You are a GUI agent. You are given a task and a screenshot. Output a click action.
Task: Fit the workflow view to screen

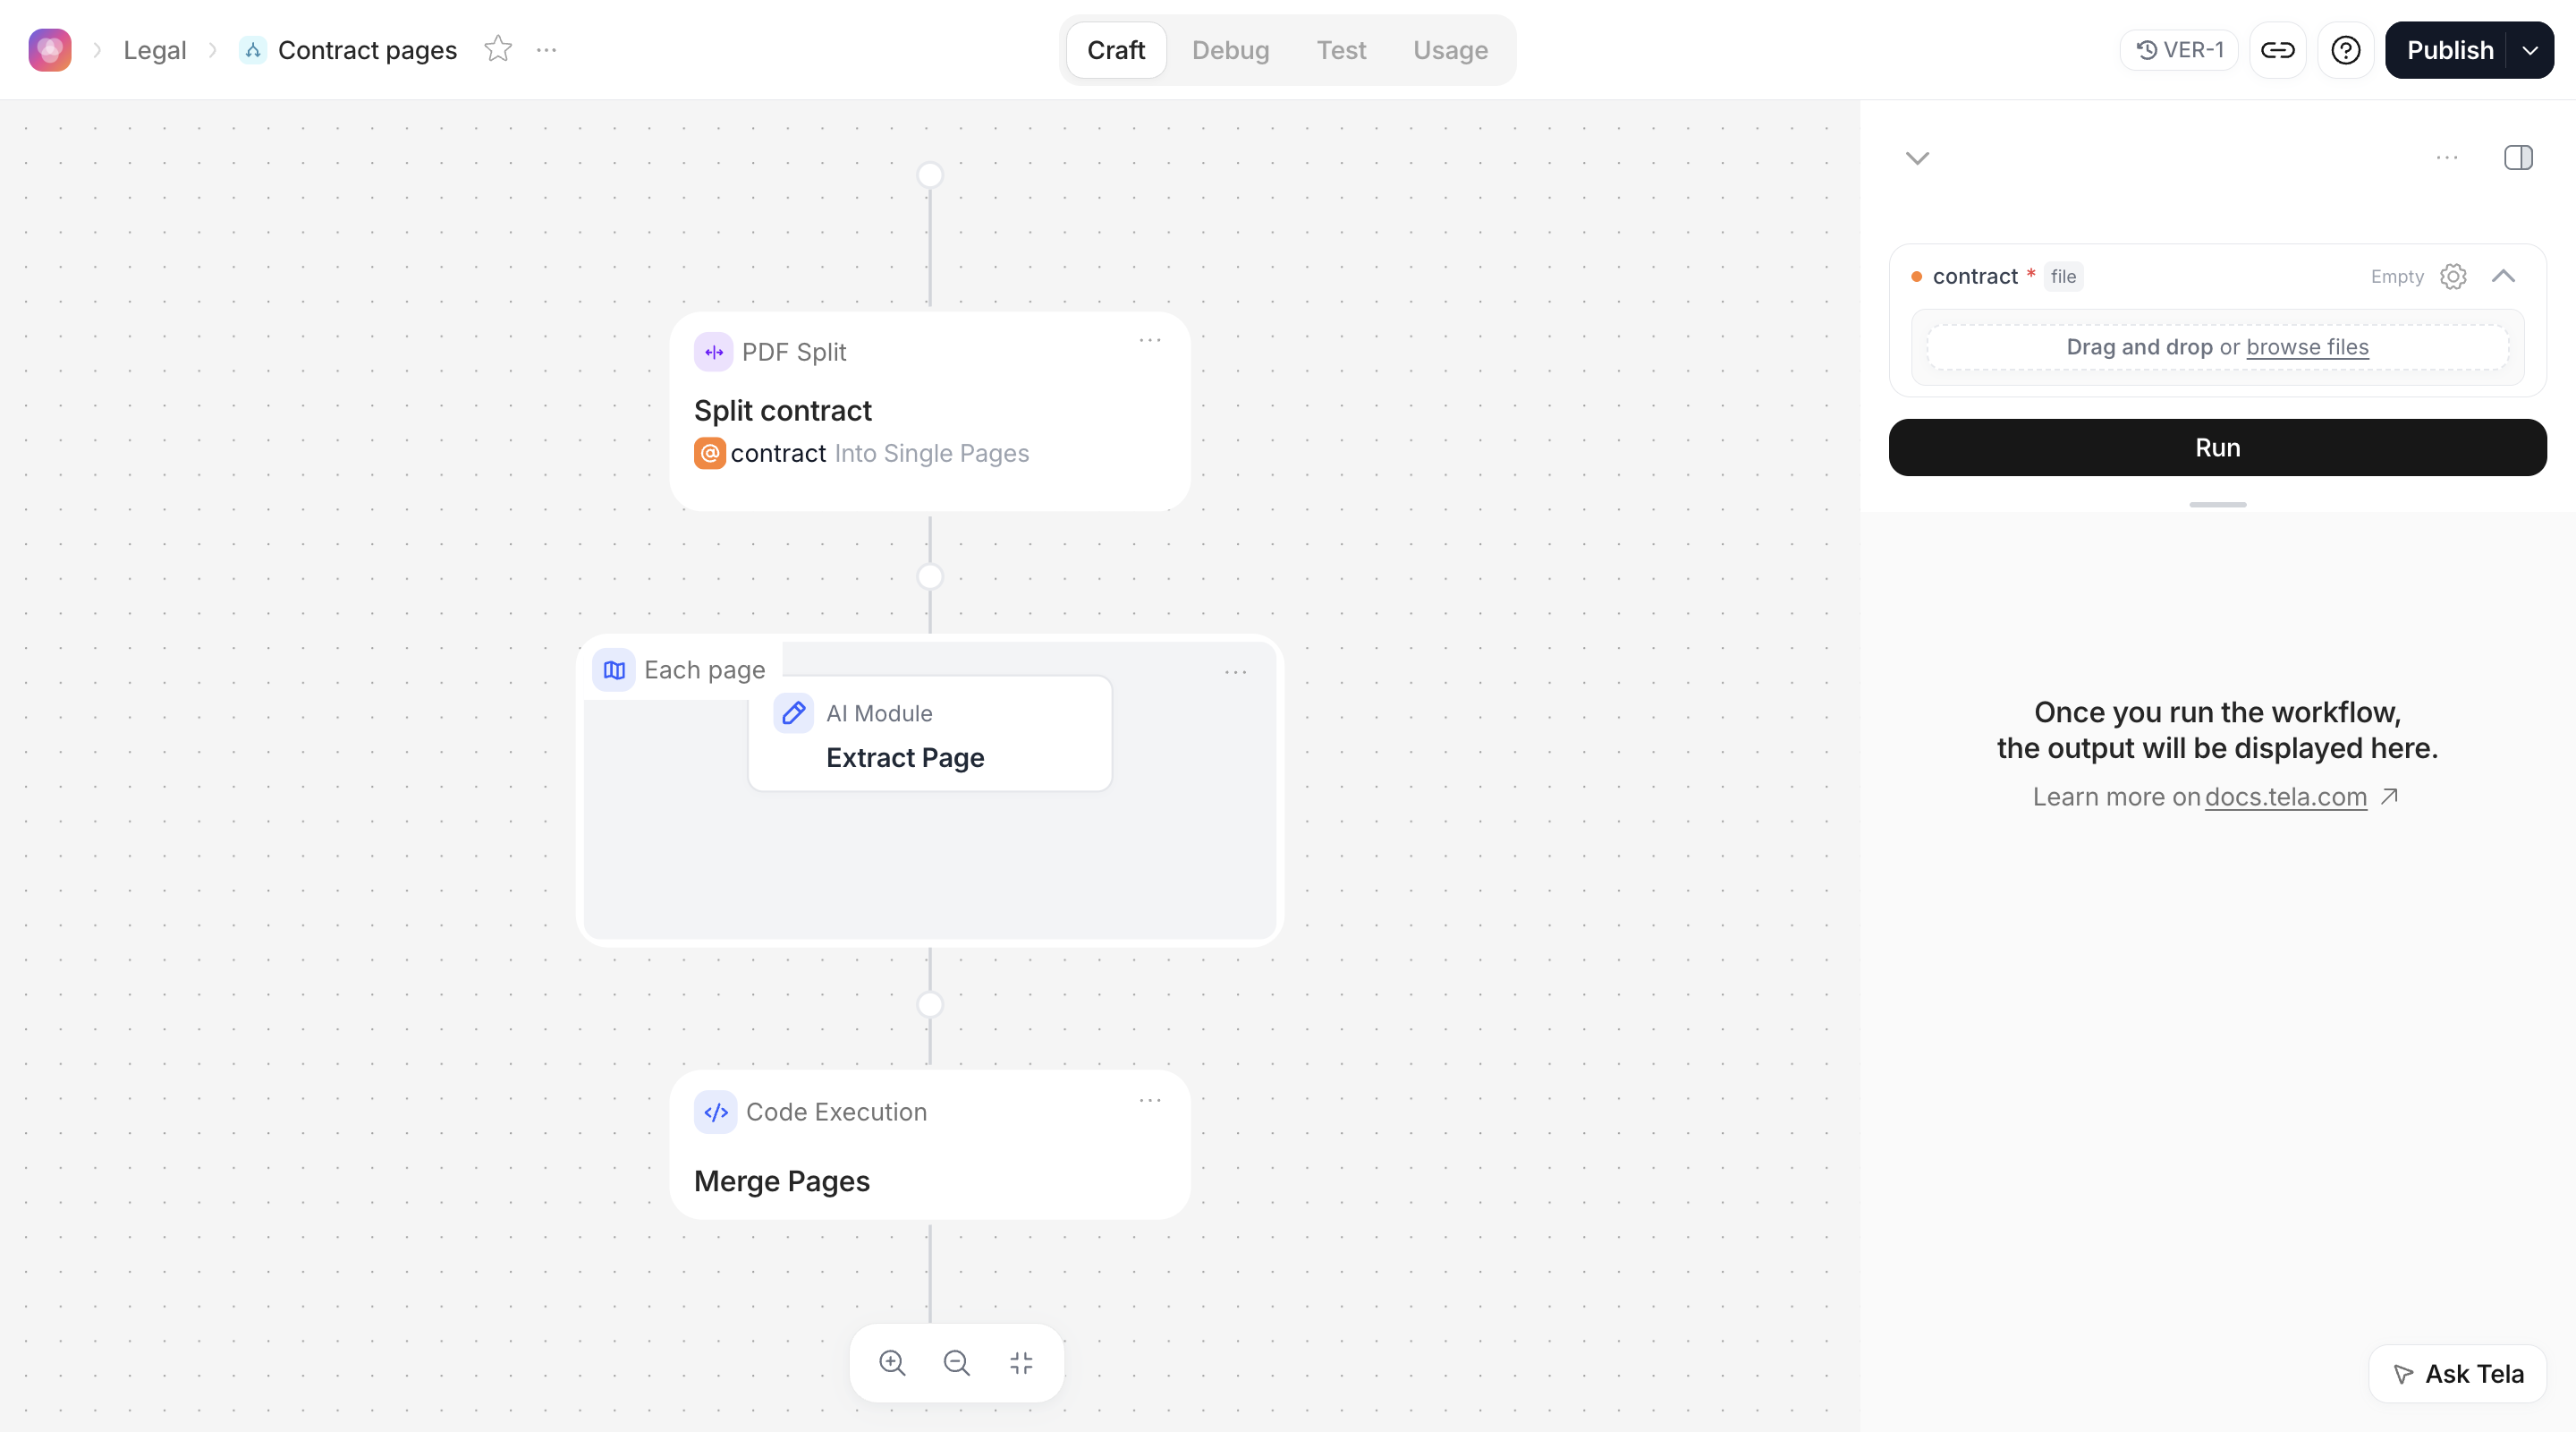1021,1362
